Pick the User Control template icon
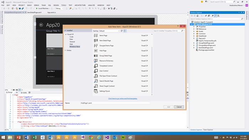Image resolution: width=249 pixels, height=140 pixels. tap(96, 71)
